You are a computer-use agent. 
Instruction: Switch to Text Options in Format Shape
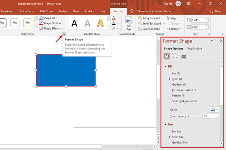(x=195, y=48)
